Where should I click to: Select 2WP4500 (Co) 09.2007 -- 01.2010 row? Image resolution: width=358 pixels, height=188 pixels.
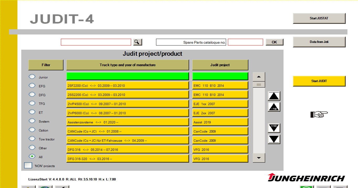[127, 104]
